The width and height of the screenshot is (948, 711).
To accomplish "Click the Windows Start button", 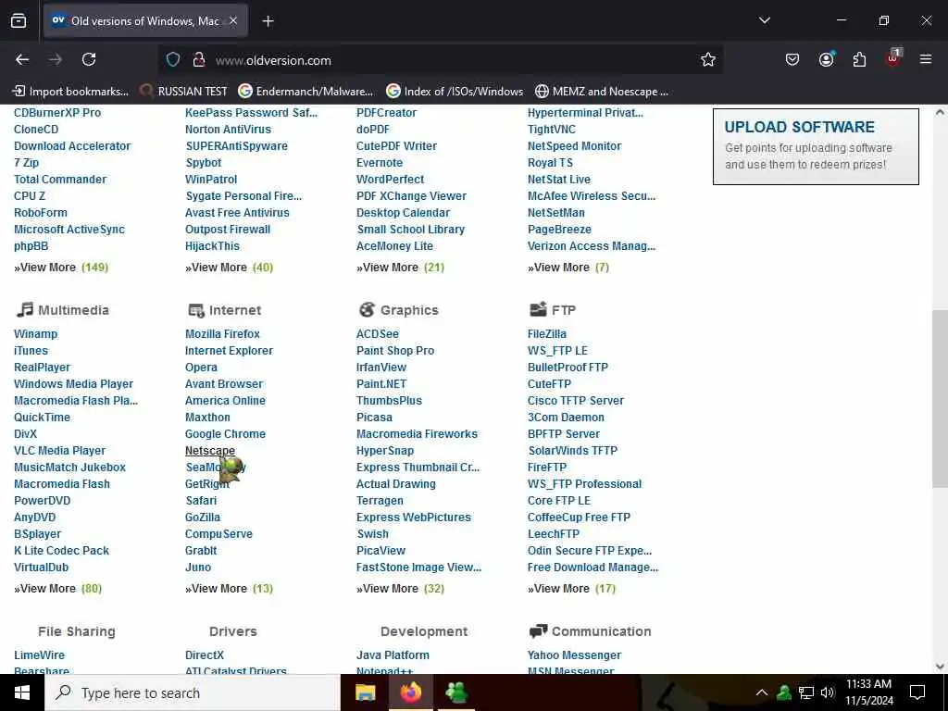I will [x=22, y=692].
